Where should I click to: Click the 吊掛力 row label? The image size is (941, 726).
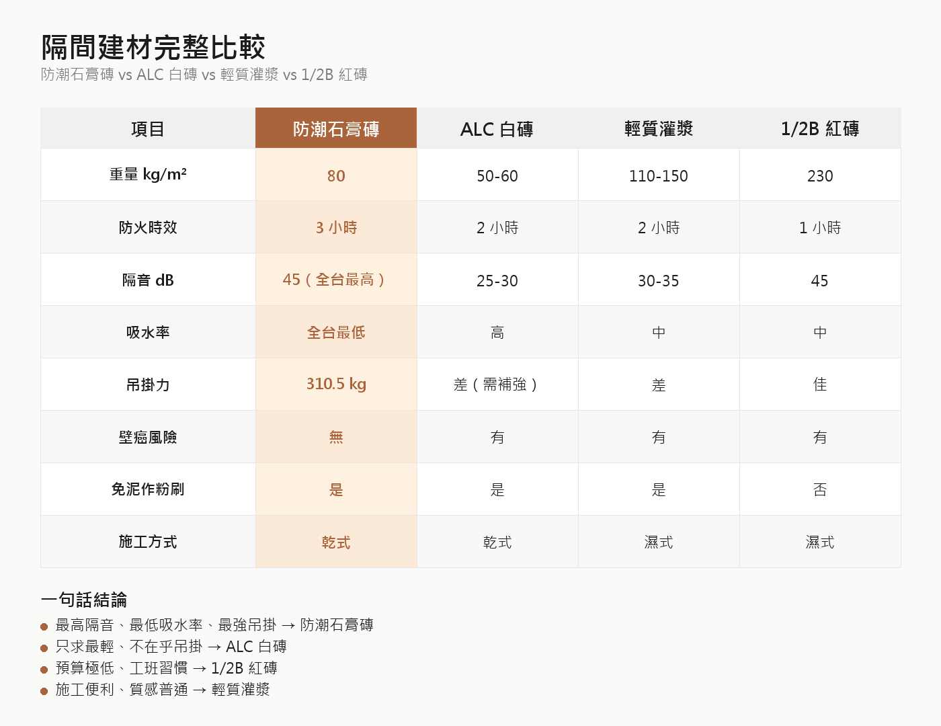(147, 385)
